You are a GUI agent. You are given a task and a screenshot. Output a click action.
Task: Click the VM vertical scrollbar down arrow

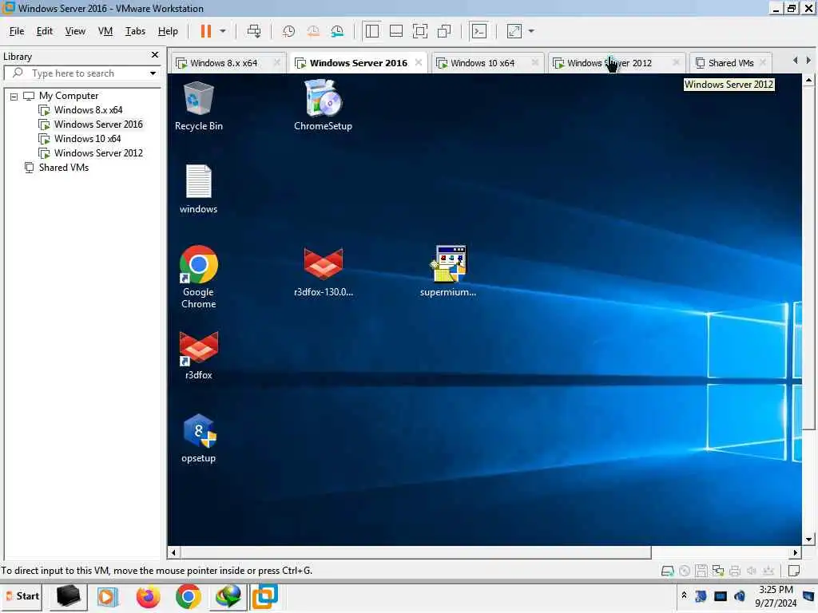point(808,540)
